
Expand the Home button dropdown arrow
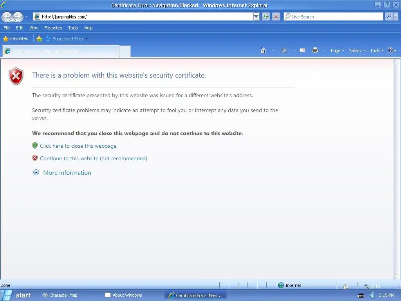coord(273,51)
